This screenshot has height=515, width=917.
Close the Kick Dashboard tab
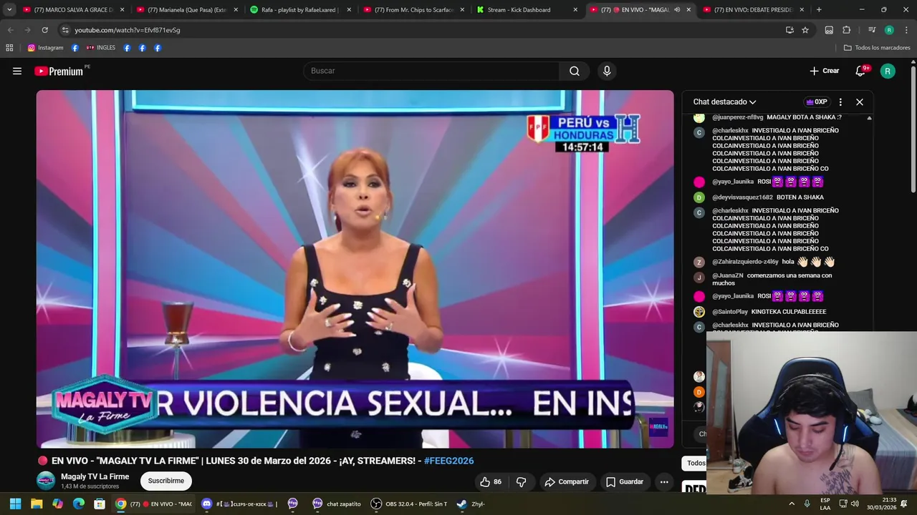click(575, 10)
